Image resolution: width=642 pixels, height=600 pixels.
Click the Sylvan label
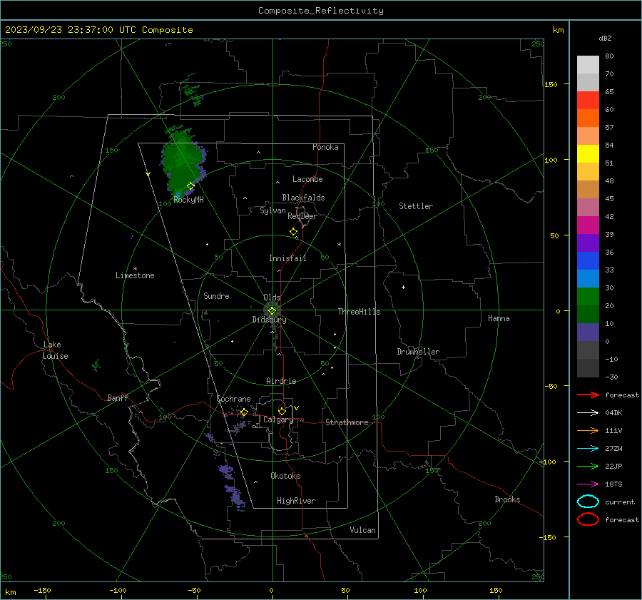(272, 210)
